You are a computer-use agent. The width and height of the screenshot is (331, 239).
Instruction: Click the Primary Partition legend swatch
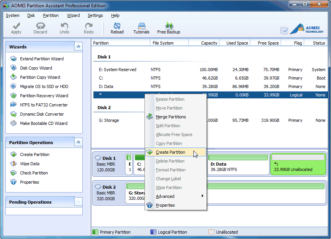[x=95, y=232]
